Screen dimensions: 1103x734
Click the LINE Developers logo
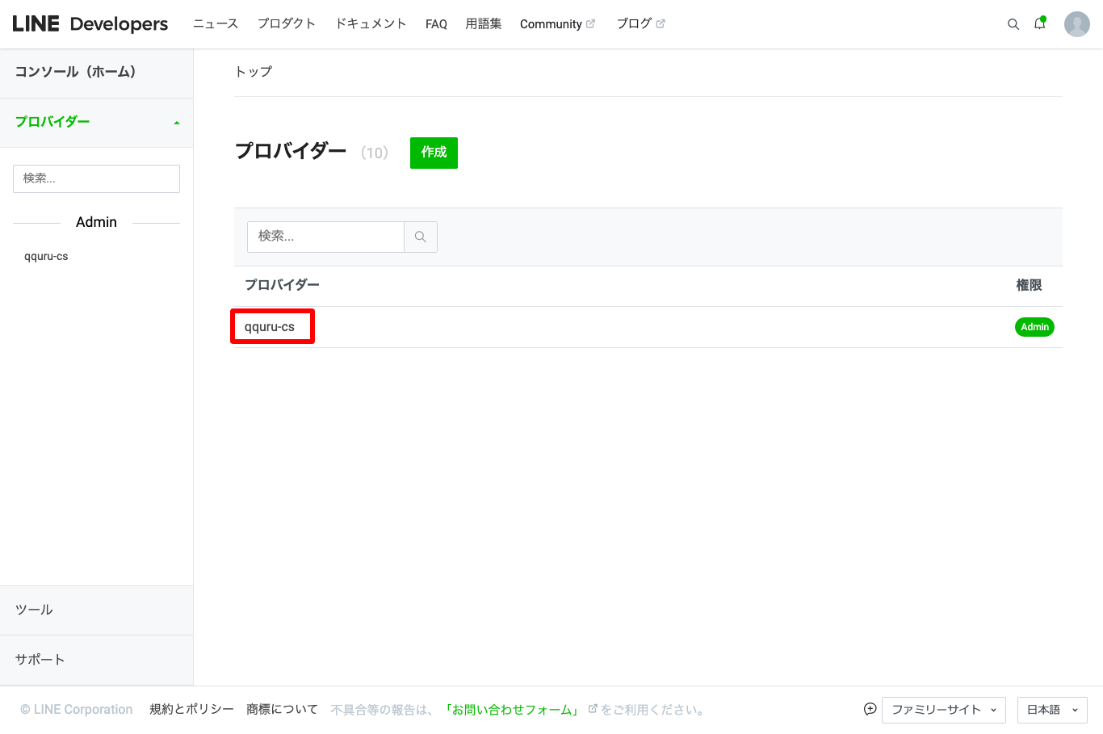(x=90, y=24)
